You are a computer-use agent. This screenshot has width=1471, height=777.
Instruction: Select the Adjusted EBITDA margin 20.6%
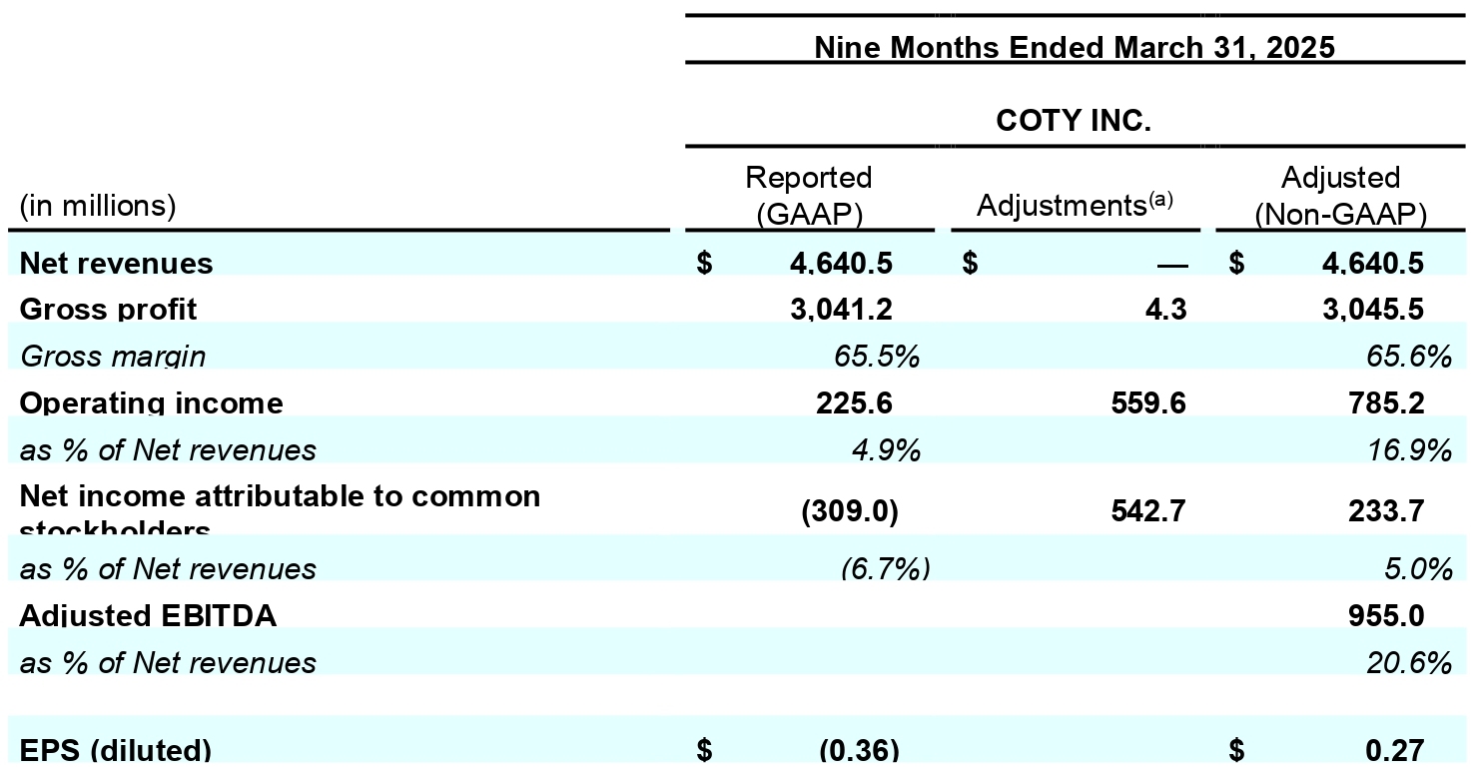coord(1409,662)
